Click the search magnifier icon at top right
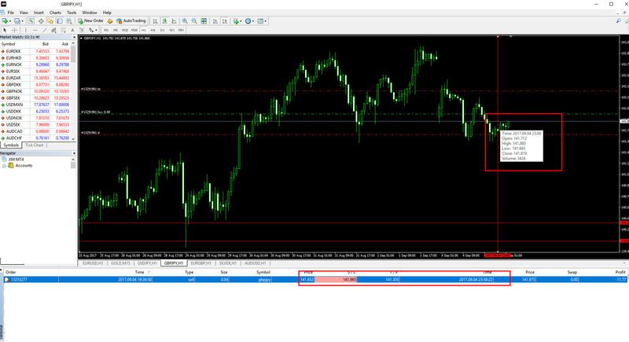 coord(619,21)
